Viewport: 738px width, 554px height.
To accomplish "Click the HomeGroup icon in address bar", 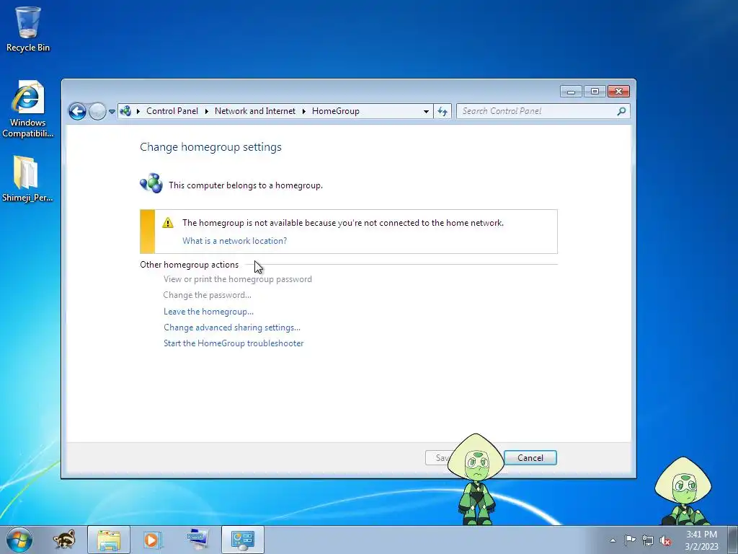I will tap(125, 111).
